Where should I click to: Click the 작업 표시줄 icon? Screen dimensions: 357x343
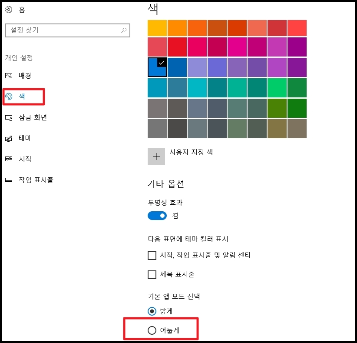tap(9, 180)
